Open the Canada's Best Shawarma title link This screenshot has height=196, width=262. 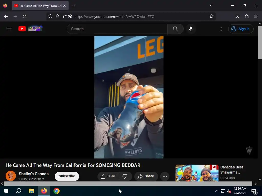tap(232, 170)
